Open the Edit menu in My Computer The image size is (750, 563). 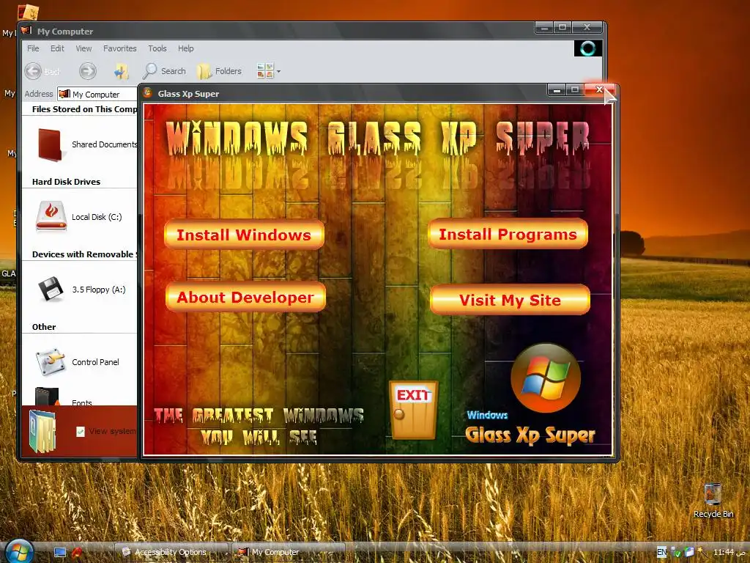coord(57,48)
